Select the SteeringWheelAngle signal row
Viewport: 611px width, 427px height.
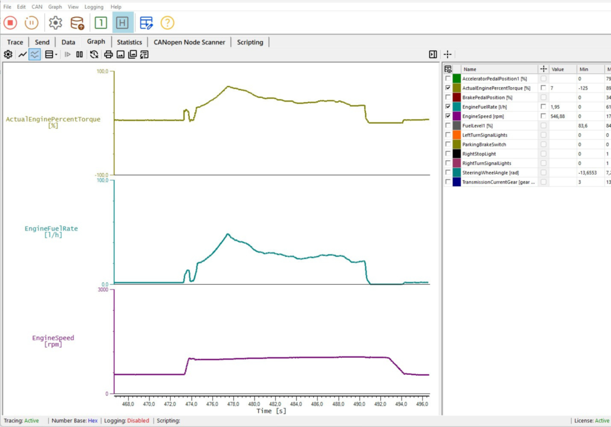[x=491, y=173]
